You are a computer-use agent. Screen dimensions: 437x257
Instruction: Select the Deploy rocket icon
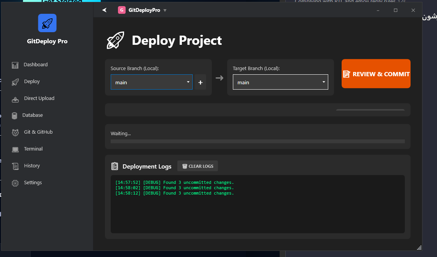(15, 81)
